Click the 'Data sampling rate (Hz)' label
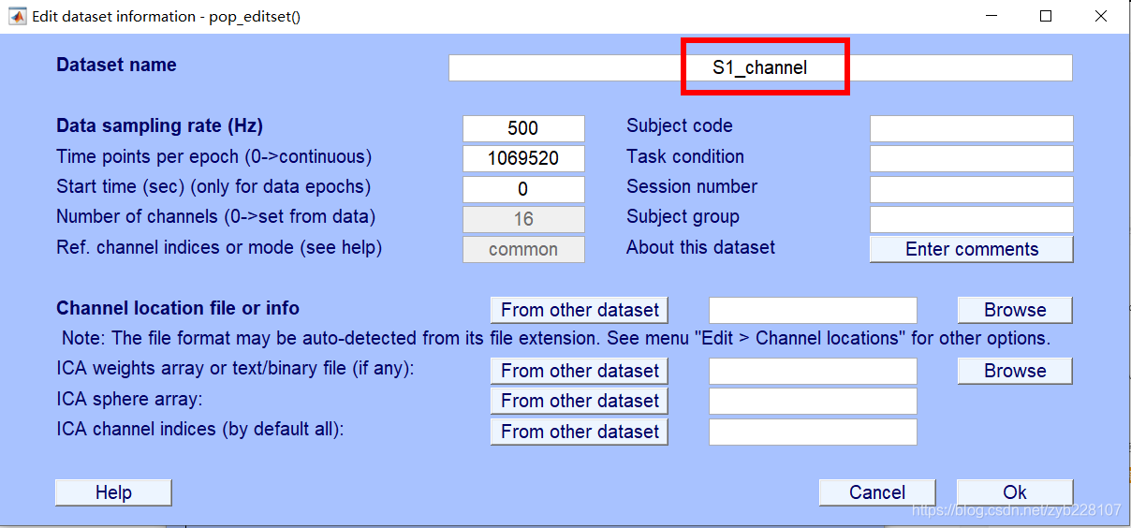The image size is (1131, 528). click(159, 125)
